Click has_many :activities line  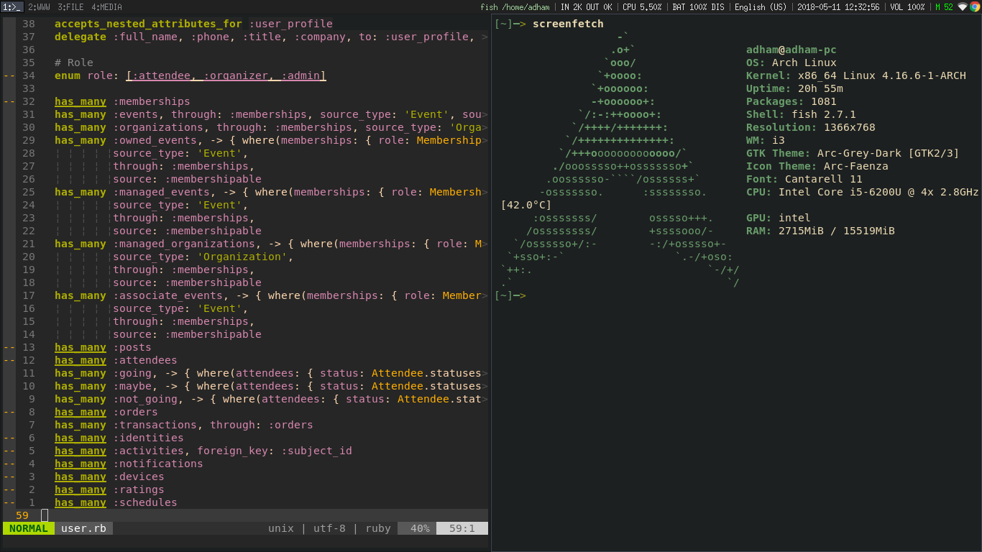(203, 451)
